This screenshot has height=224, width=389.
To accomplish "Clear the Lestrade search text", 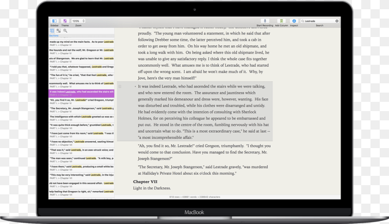I will point(337,21).
